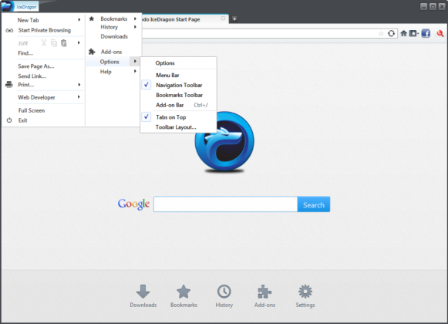Viewport: 448px width, 324px height.
Task: Uncheck Tabs on Top option
Action: pyautogui.click(x=171, y=117)
